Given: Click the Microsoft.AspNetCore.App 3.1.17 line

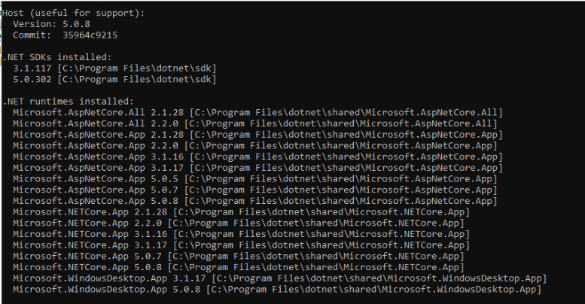Looking at the screenshot, I should [x=257, y=168].
